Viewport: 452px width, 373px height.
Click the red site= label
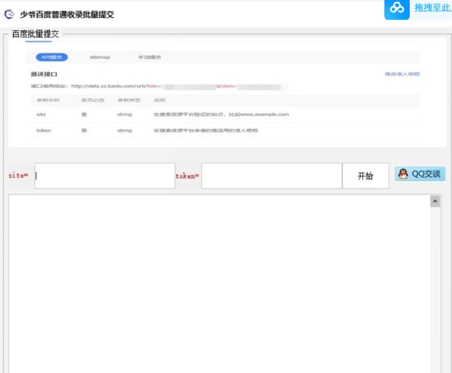tap(18, 175)
